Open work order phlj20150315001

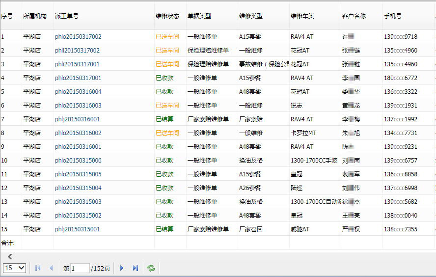[x=77, y=229]
